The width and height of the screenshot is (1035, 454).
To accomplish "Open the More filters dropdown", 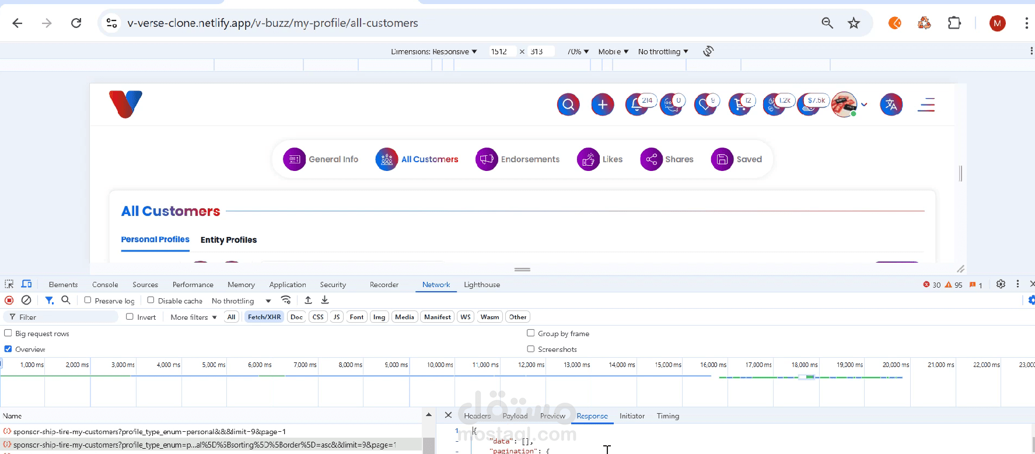I will (x=194, y=317).
